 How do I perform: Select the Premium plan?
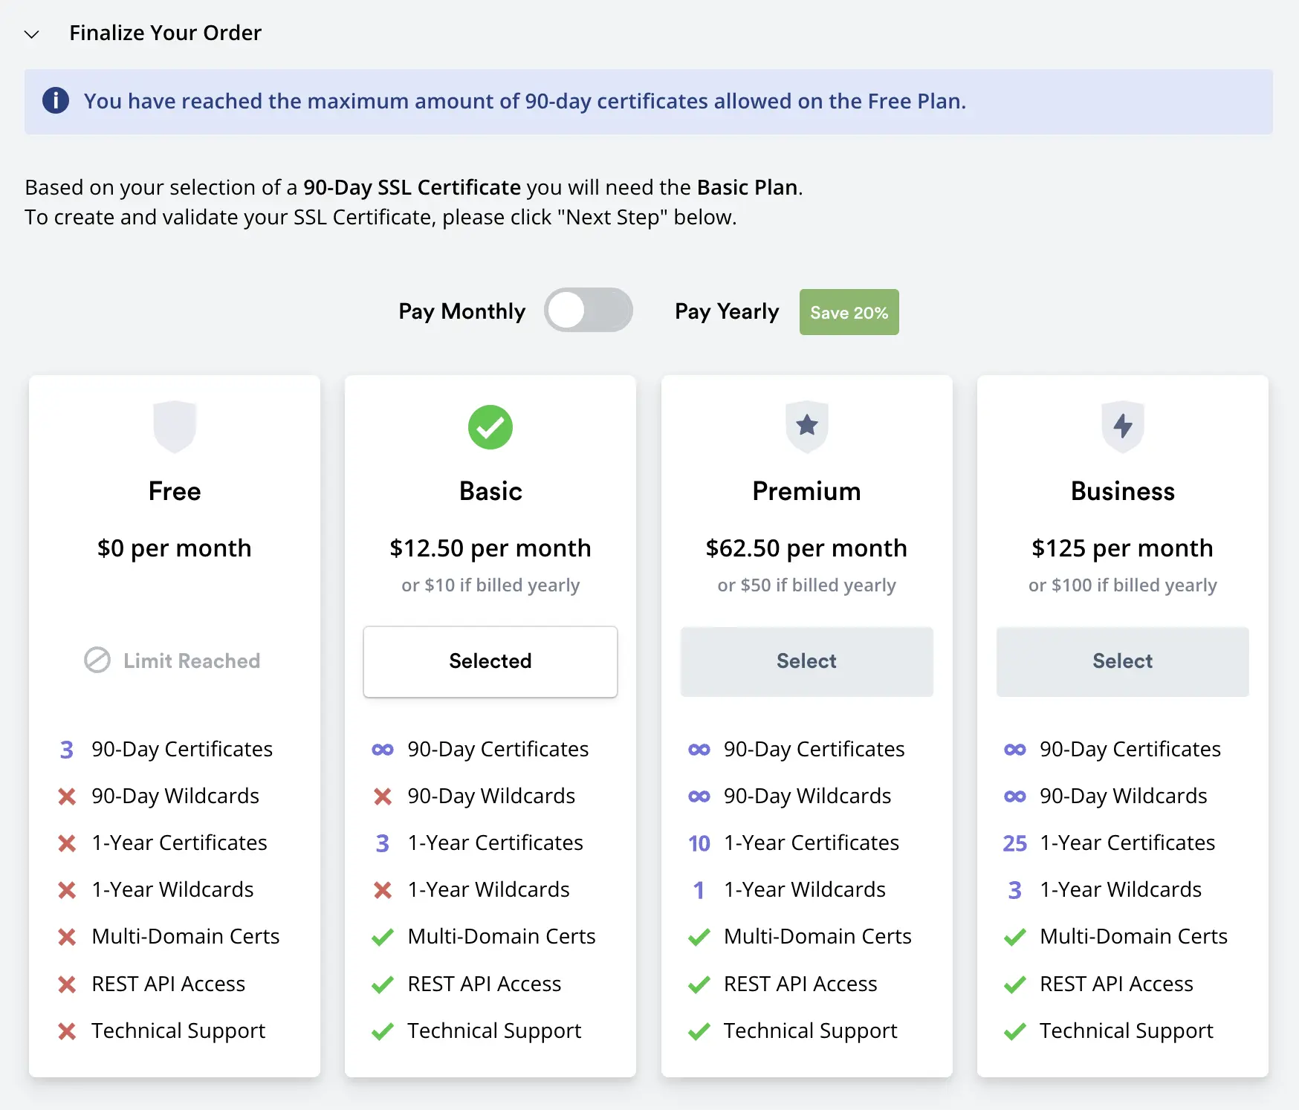tap(806, 661)
